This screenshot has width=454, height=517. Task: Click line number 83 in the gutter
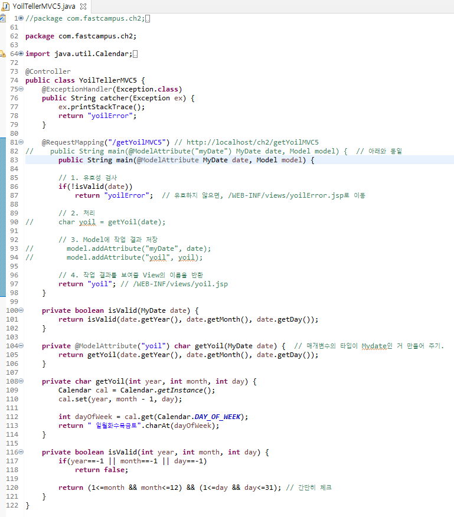[x=14, y=161]
